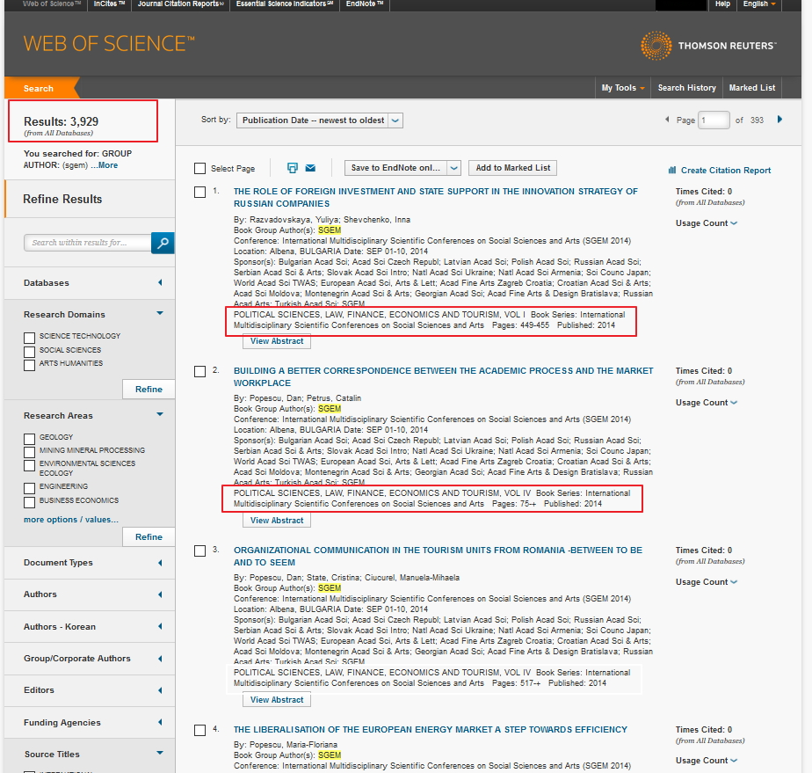This screenshot has height=773, width=812.
Task: Click the search within results magnifier button
Action: (x=163, y=243)
